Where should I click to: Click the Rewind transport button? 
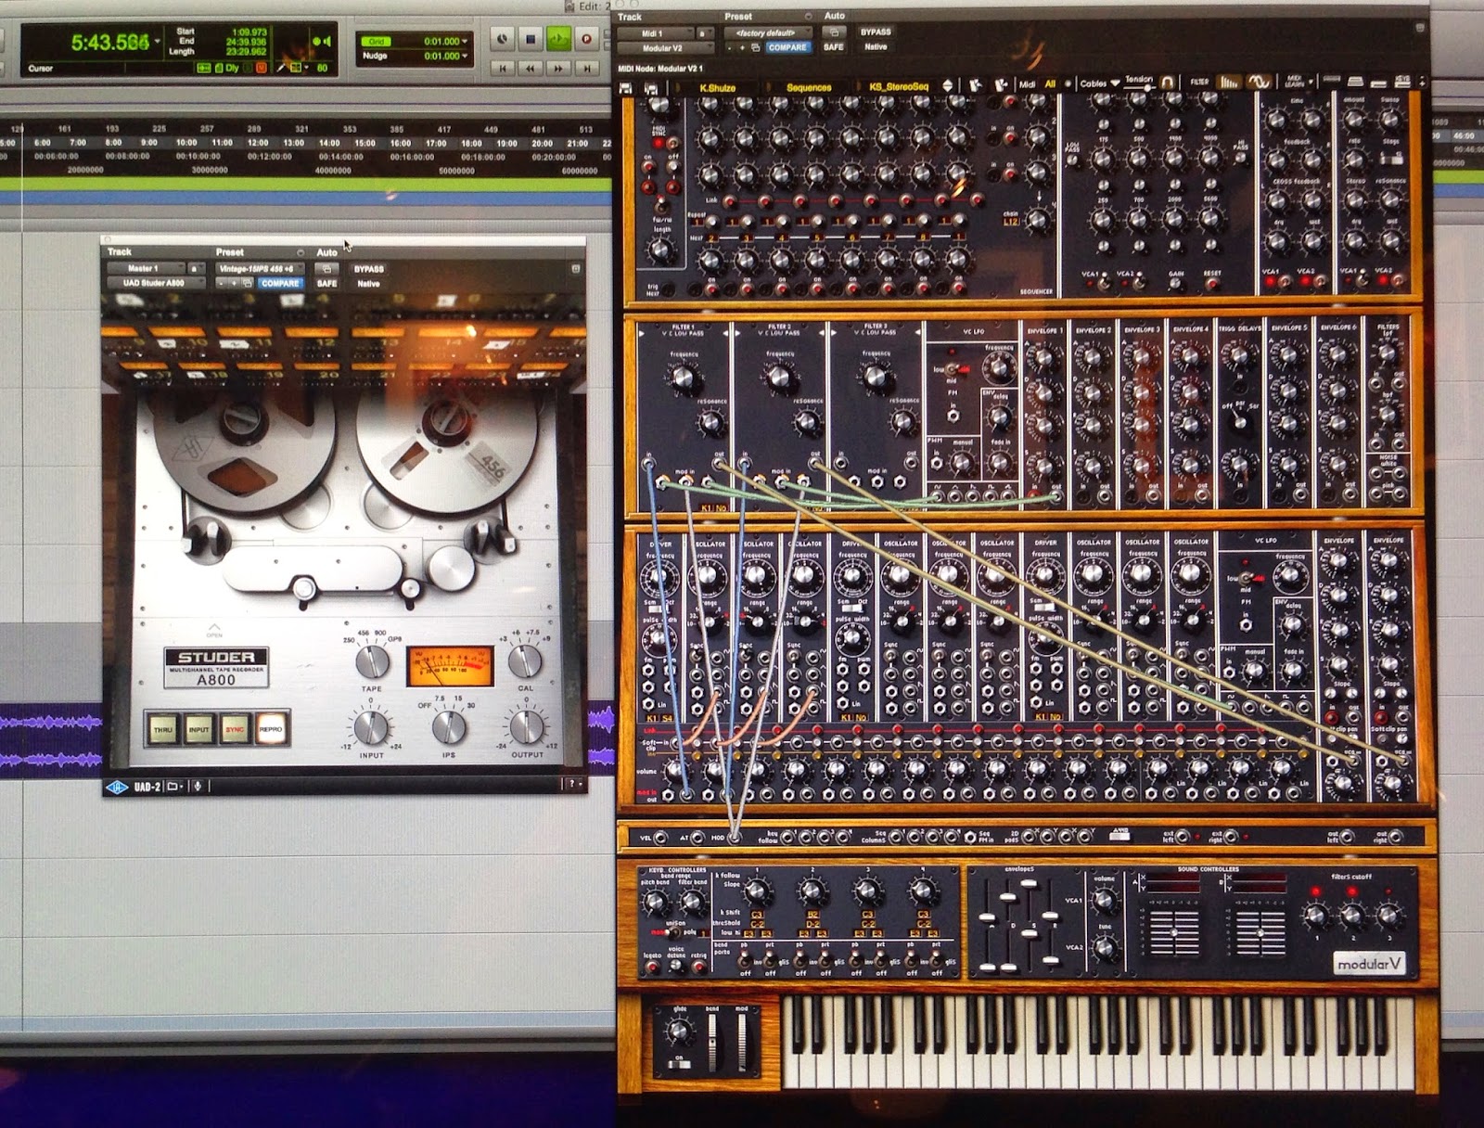531,68
